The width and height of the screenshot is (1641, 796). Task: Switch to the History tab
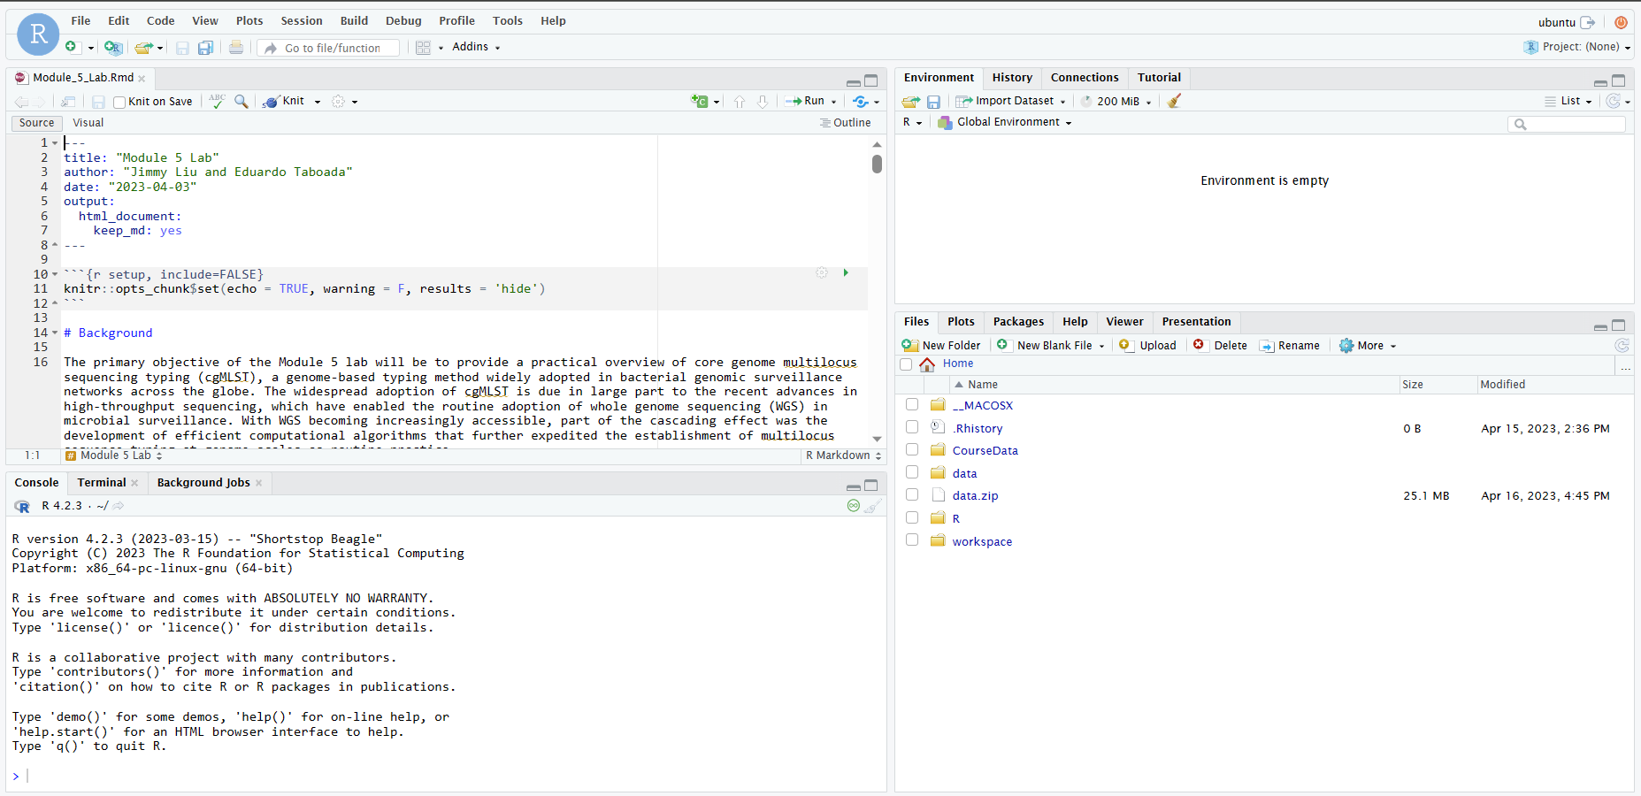1012,78
